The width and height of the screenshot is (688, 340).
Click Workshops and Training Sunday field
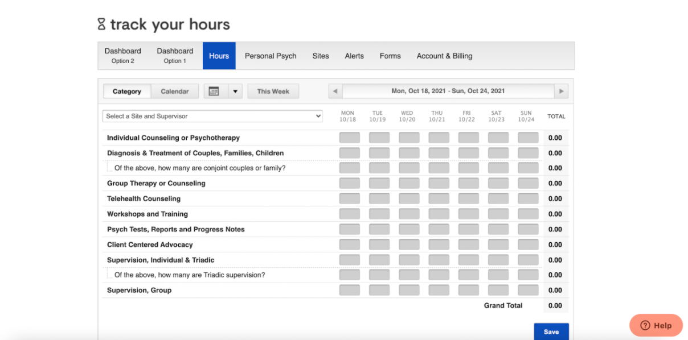pos(528,214)
